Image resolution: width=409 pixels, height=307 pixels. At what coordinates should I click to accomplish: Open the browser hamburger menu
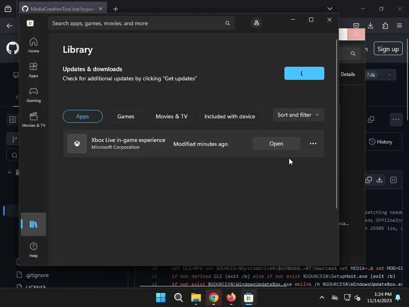[399, 26]
